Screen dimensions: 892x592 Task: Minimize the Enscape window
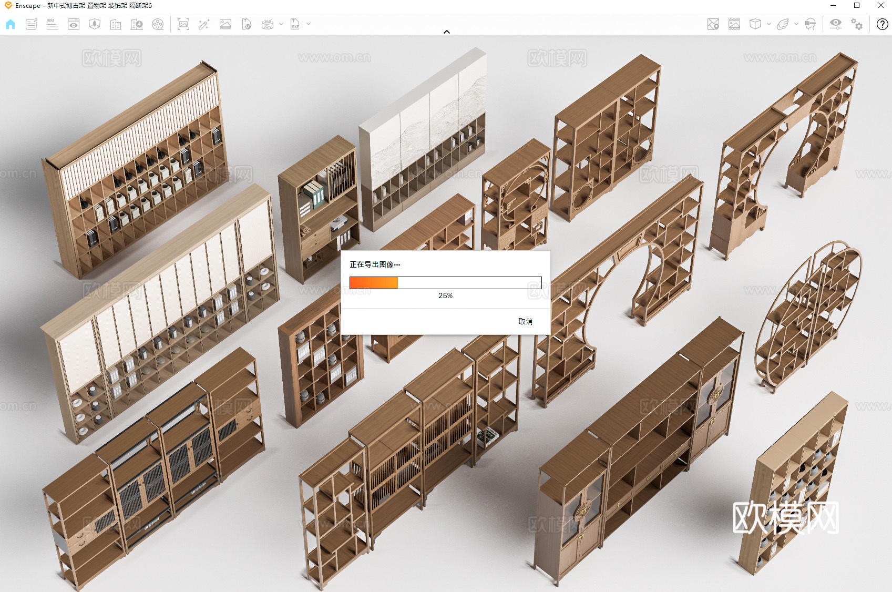(x=833, y=5)
